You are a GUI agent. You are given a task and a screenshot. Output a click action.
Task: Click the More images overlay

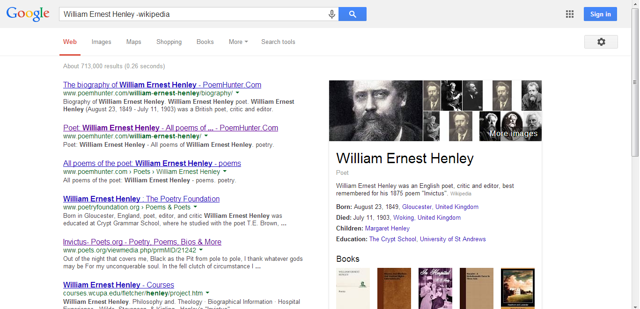(513, 134)
